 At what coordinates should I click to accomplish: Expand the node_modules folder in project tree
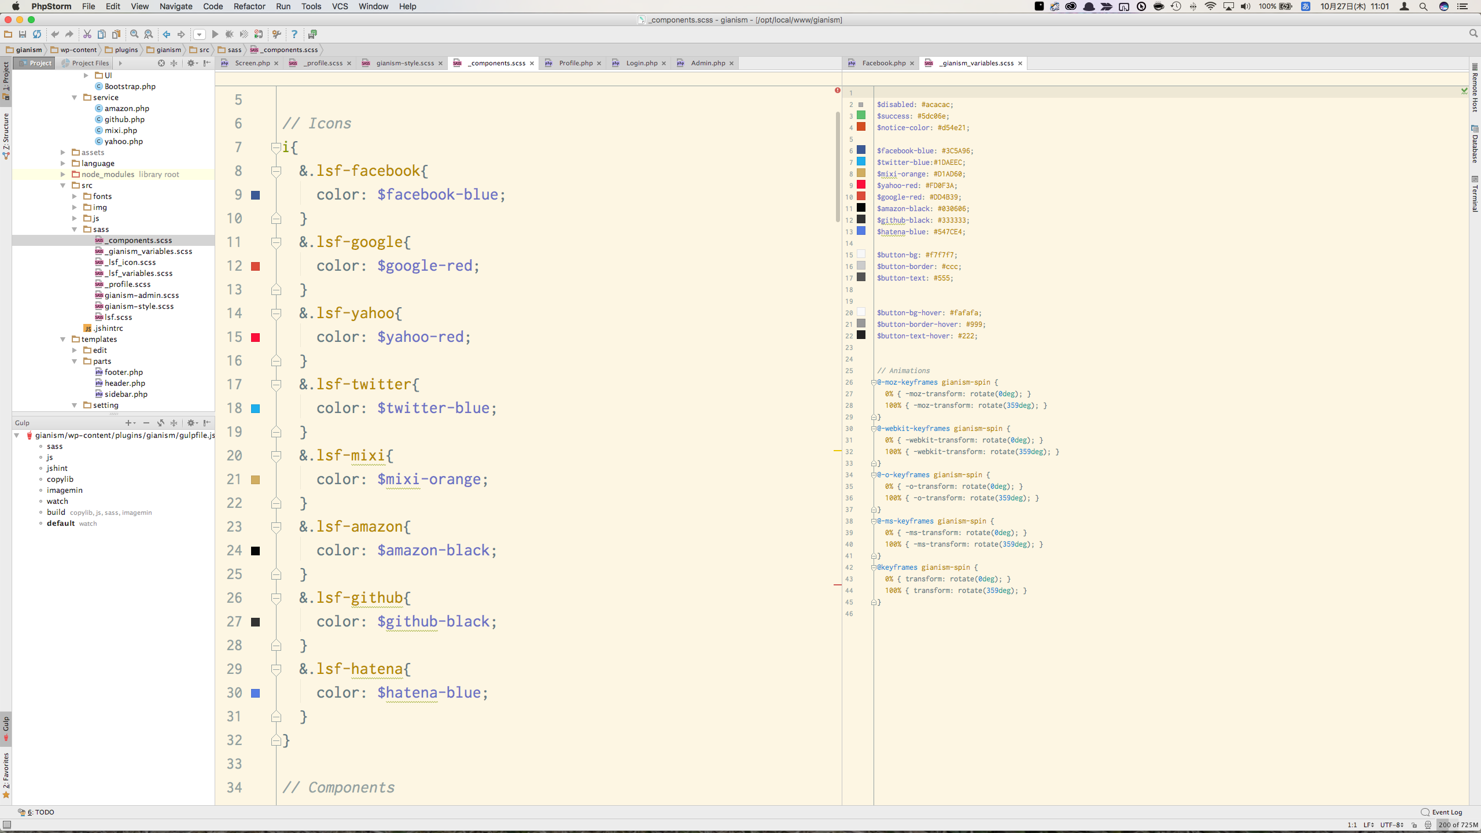pyautogui.click(x=63, y=174)
